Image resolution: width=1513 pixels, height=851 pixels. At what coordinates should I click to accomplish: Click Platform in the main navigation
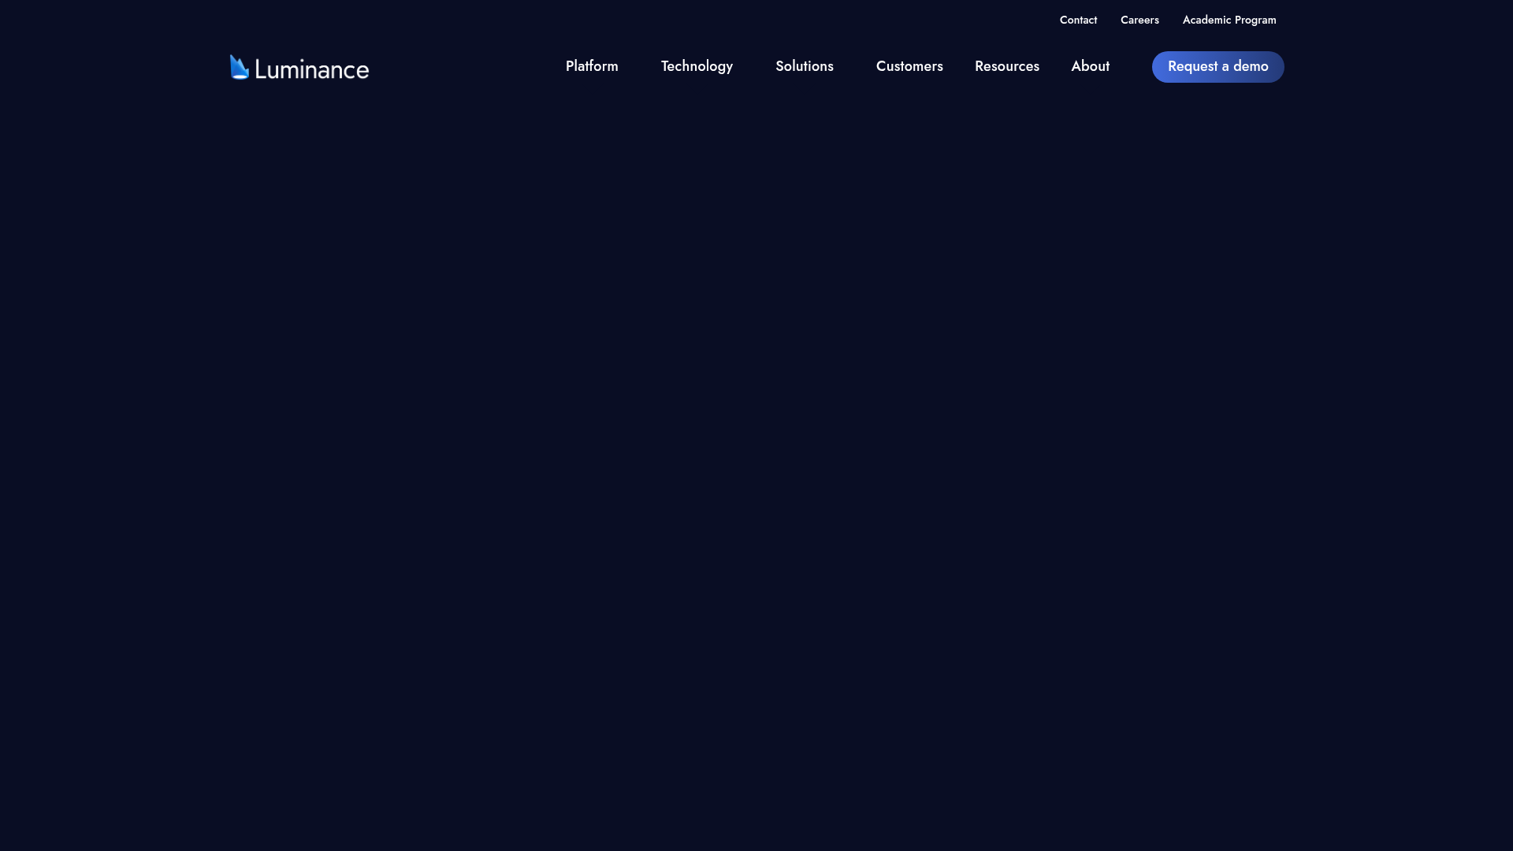pyautogui.click(x=591, y=66)
